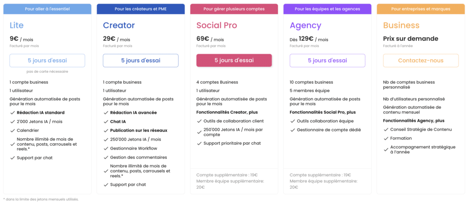Click checkmark beside Gestionnaire Workflow

point(105,148)
